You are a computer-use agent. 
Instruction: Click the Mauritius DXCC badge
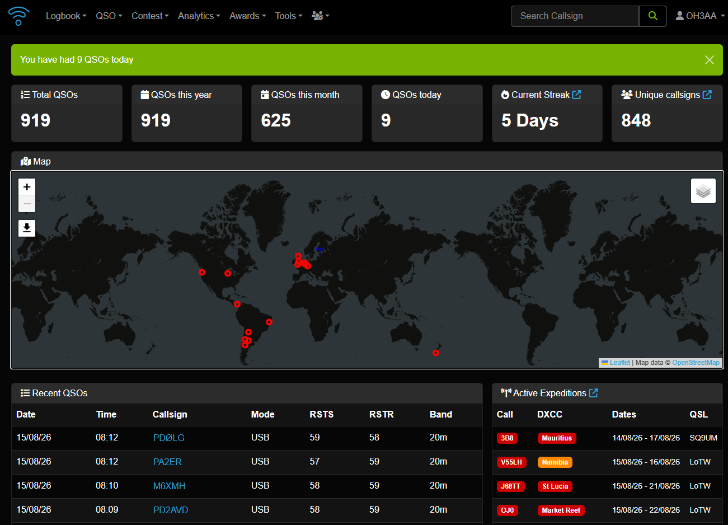tap(557, 438)
